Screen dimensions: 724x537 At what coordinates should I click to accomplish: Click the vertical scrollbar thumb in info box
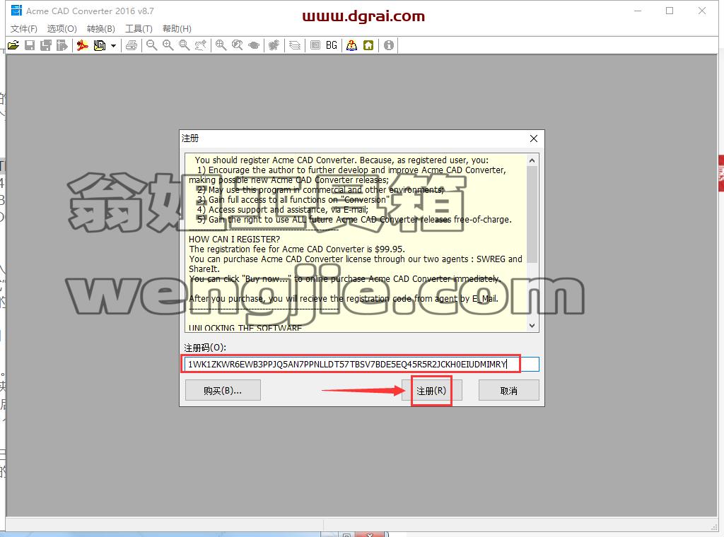[x=532, y=214]
